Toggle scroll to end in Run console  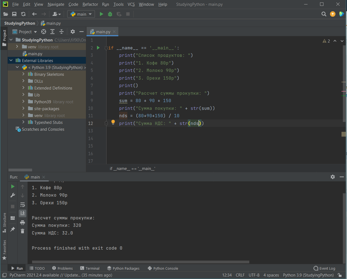[22, 213]
